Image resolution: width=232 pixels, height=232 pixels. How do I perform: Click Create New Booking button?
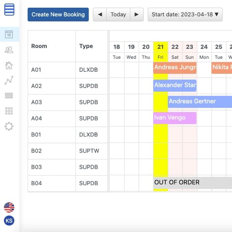pyautogui.click(x=58, y=15)
